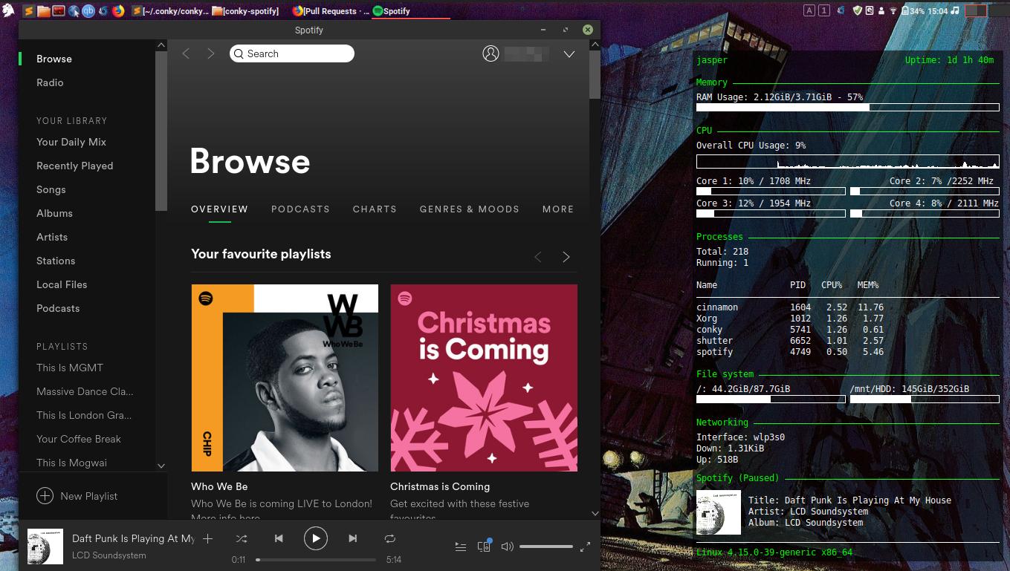The height and width of the screenshot is (571, 1010).
Task: Select Browse in the sidebar
Action: click(x=54, y=59)
